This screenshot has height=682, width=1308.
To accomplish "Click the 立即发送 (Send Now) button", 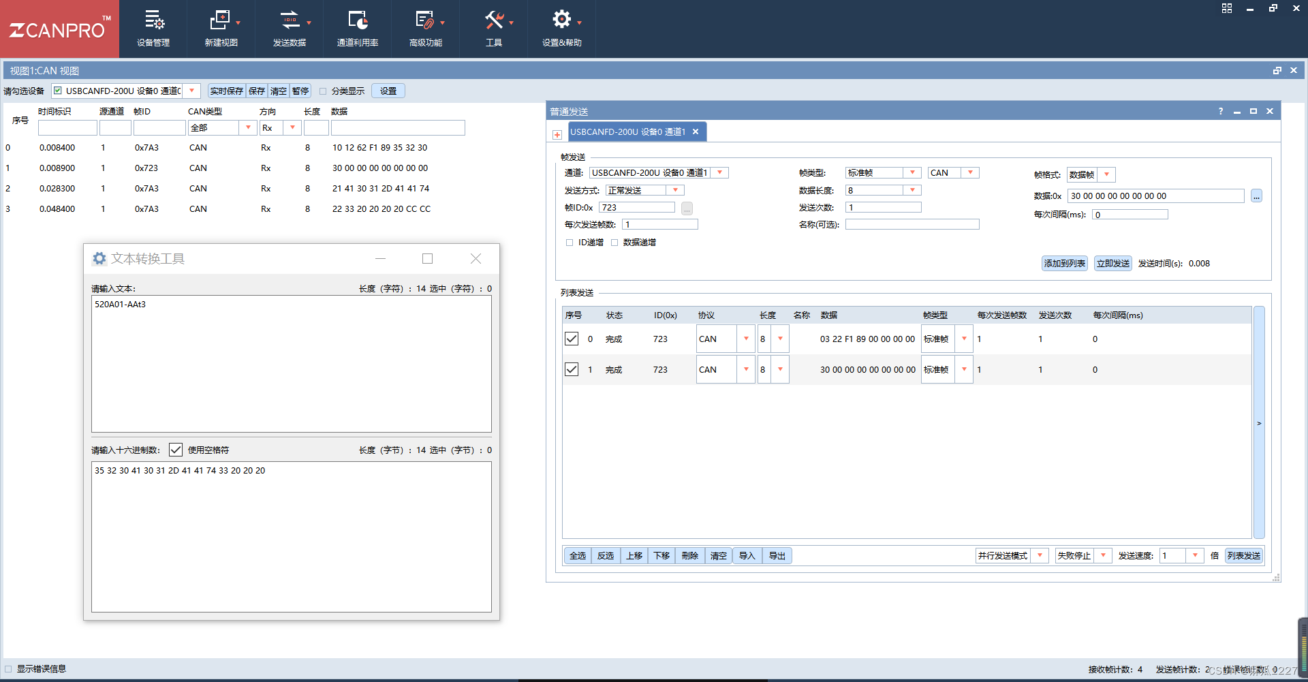I will pyautogui.click(x=1112, y=263).
